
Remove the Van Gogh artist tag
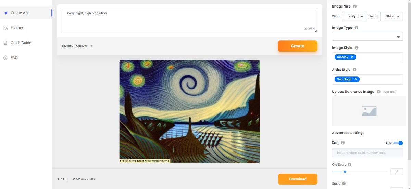point(356,79)
